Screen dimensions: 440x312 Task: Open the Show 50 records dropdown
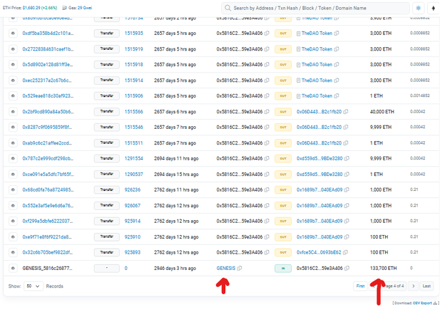pos(34,286)
